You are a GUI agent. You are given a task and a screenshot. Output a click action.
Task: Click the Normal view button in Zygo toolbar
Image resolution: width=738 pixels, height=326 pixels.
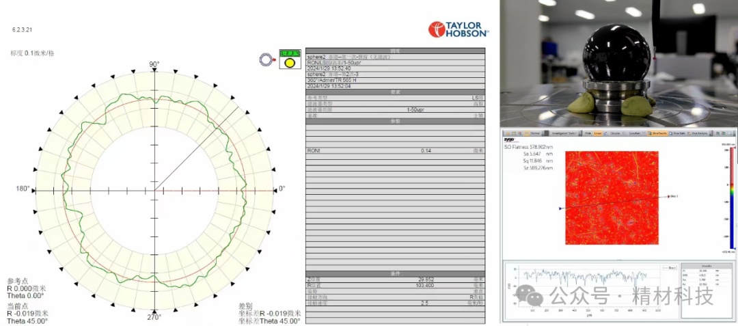click(x=534, y=133)
